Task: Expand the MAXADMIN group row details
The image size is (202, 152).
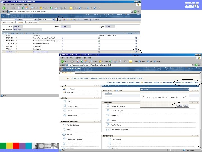Action: point(3,38)
